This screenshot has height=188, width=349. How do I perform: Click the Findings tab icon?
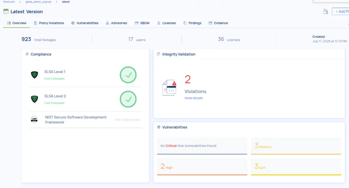pyautogui.click(x=185, y=23)
